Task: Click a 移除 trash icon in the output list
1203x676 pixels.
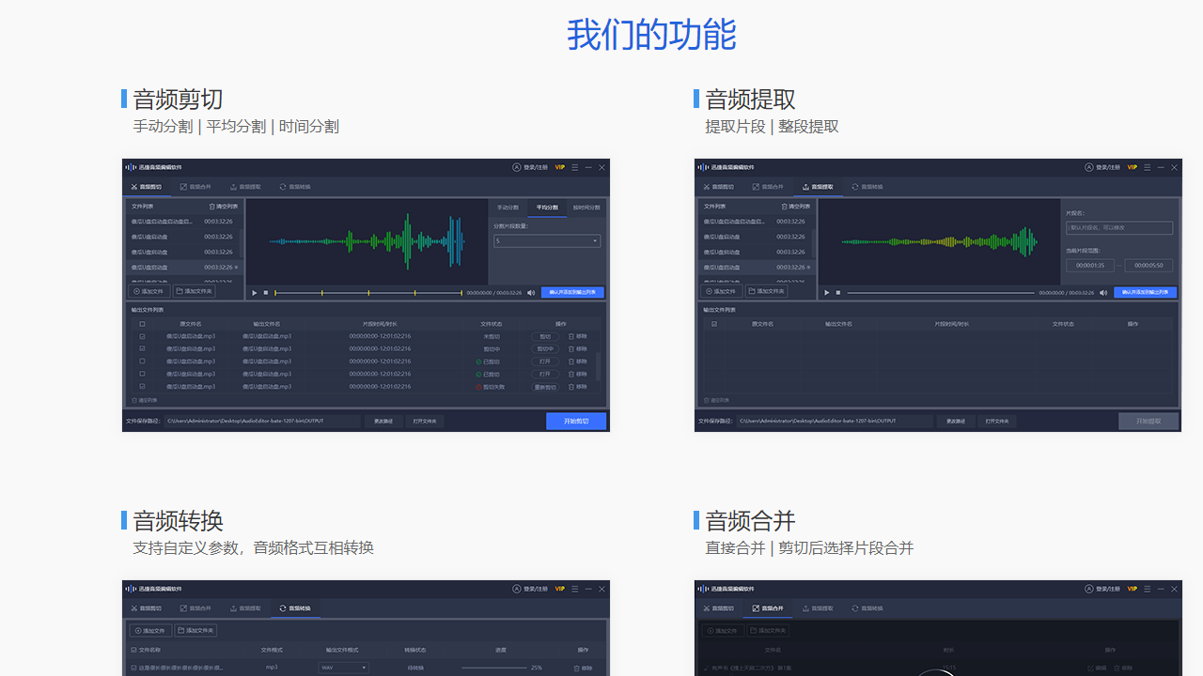Action: point(570,336)
